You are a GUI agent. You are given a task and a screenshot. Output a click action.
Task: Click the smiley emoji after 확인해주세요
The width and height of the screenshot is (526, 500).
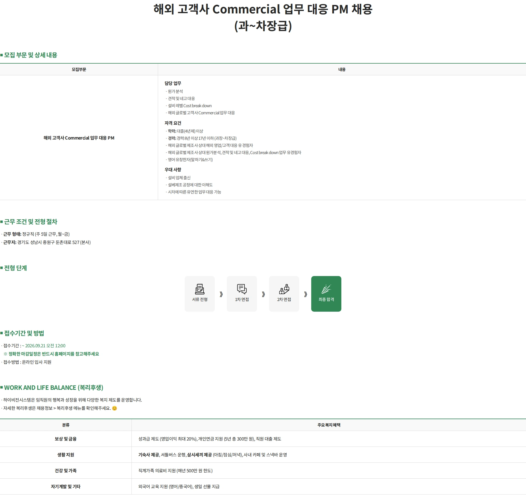(x=115, y=408)
